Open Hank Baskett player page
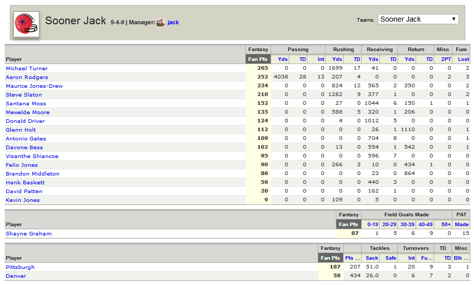The width and height of the screenshot is (474, 285). click(x=25, y=182)
